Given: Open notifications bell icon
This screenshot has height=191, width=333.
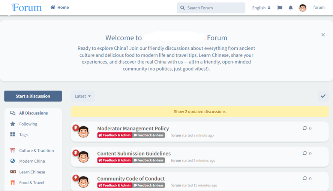Looking at the screenshot, I should coord(291,8).
